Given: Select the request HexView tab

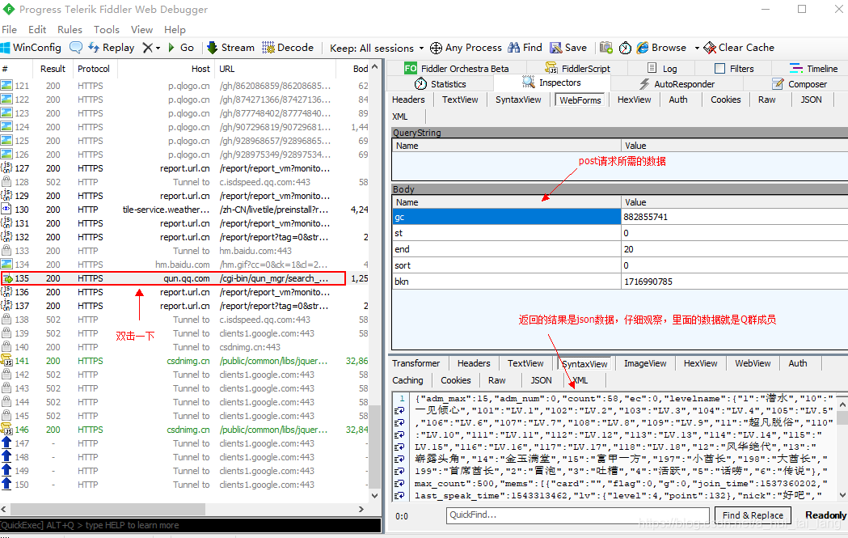Looking at the screenshot, I should click(x=635, y=100).
